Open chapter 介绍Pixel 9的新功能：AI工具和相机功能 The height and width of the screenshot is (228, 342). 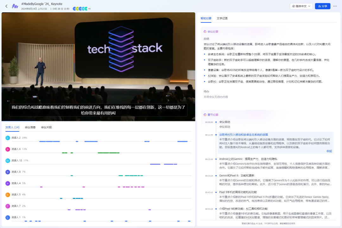[243, 209]
